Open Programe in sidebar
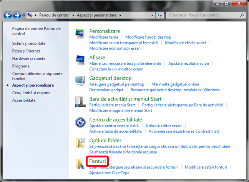The width and height of the screenshot is (249, 182). click(x=21, y=66)
